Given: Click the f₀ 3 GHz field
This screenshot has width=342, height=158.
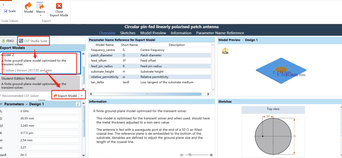Looking at the screenshot, I should pyautogui.click(x=49, y=111).
